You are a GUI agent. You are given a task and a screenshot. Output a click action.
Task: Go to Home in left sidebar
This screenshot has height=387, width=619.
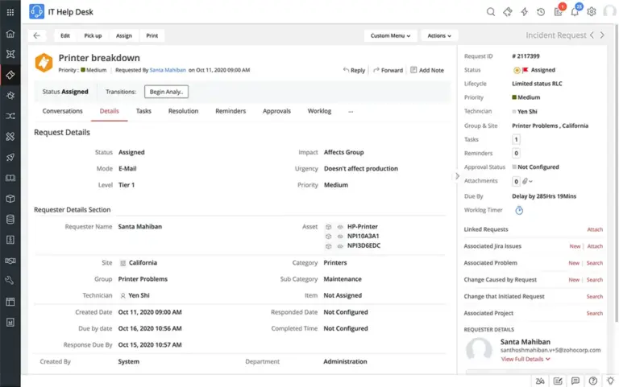coord(10,34)
